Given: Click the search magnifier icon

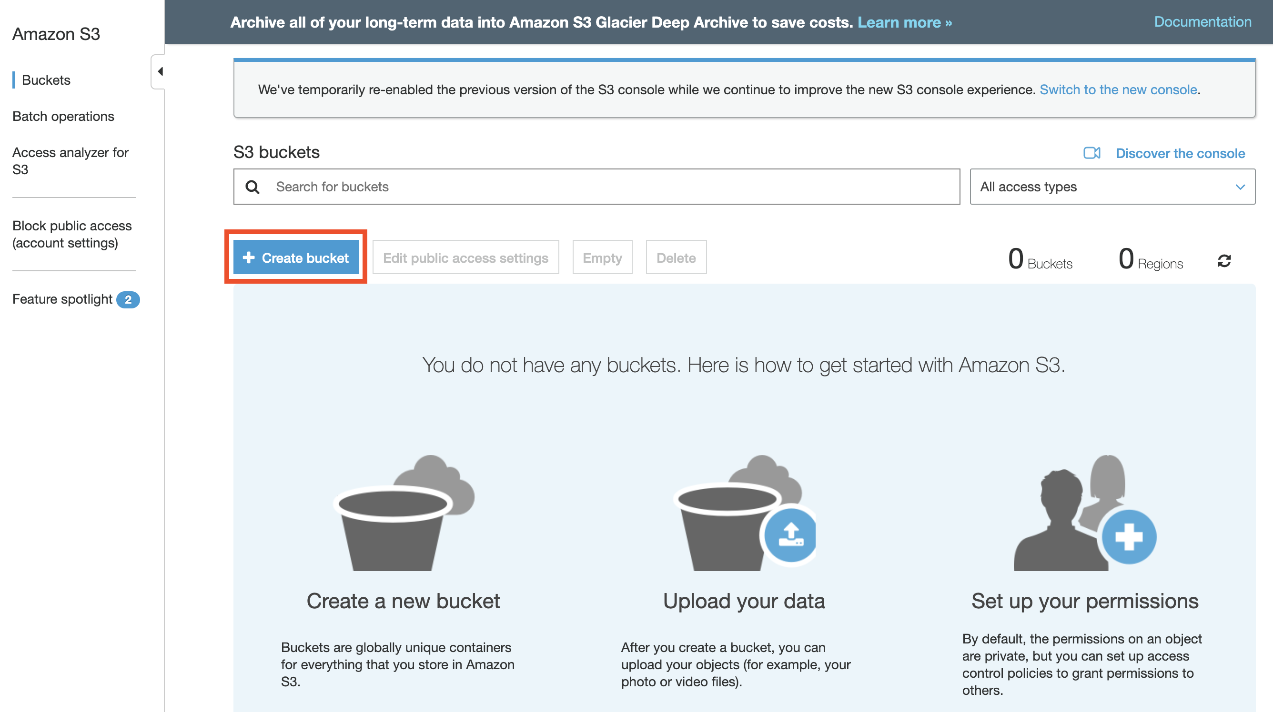Looking at the screenshot, I should pos(253,187).
